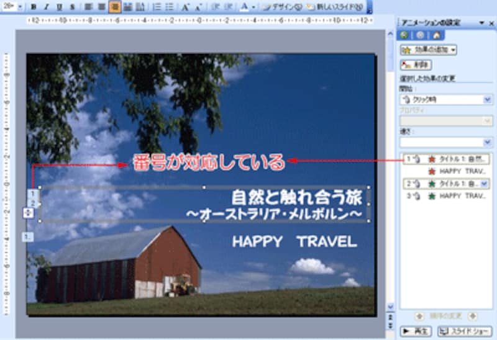This screenshot has height=340, width=497.
Task: Go forward in the task pane
Action: (x=421, y=35)
